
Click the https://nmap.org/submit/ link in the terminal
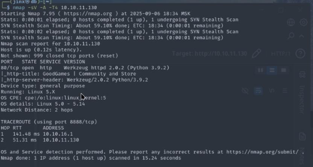click(x=262, y=152)
